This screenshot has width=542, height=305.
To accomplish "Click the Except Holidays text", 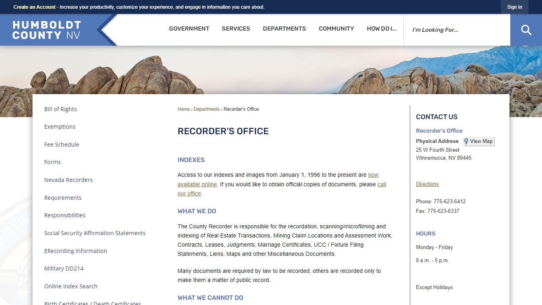I will (434, 288).
